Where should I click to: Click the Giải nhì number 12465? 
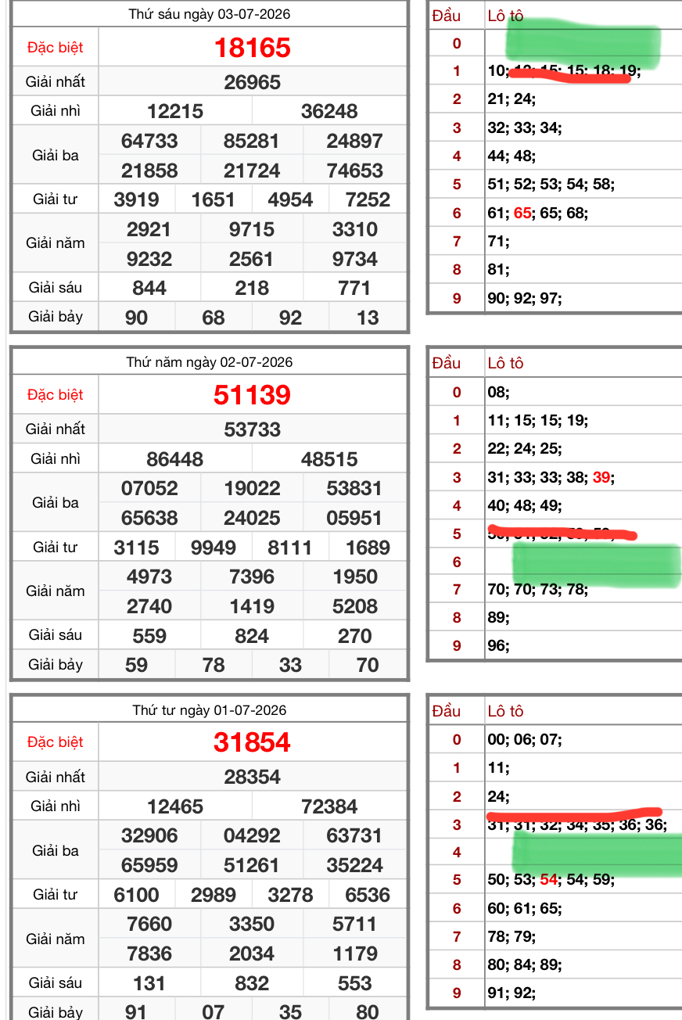click(175, 806)
